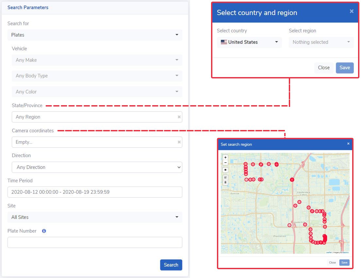Viewport: 362px width, 278px height.
Task: Expand the Any Make dropdown
Action: tap(97, 60)
